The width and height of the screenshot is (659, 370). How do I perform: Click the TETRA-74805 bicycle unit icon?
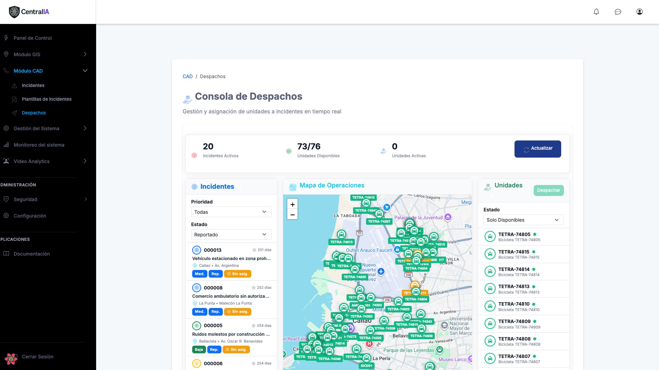pos(490,237)
